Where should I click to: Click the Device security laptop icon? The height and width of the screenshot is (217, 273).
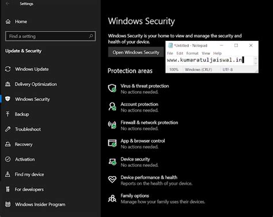pos(112,161)
